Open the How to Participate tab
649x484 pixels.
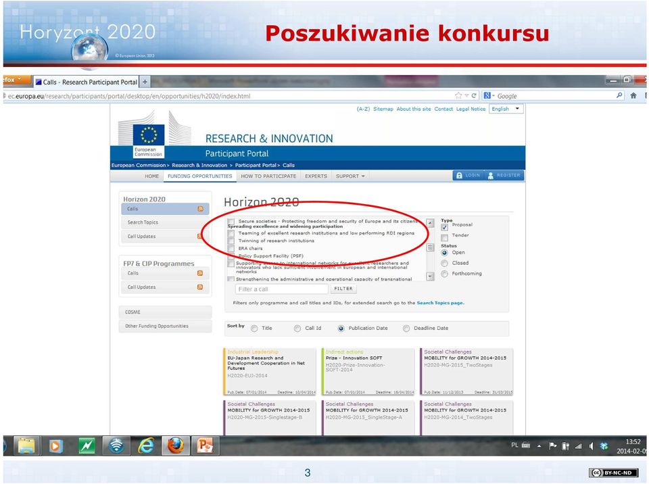click(x=268, y=176)
